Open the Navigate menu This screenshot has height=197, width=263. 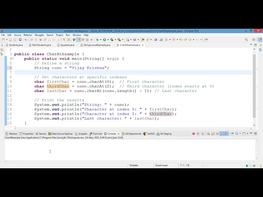tap(39, 35)
